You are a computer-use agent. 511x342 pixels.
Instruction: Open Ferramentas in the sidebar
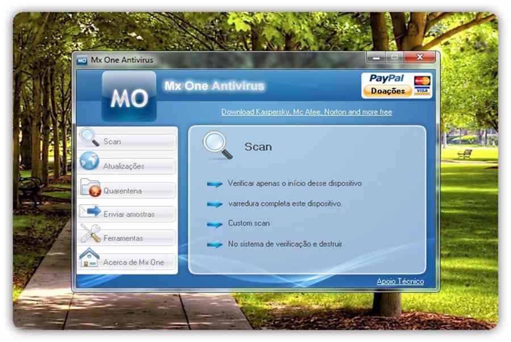127,238
